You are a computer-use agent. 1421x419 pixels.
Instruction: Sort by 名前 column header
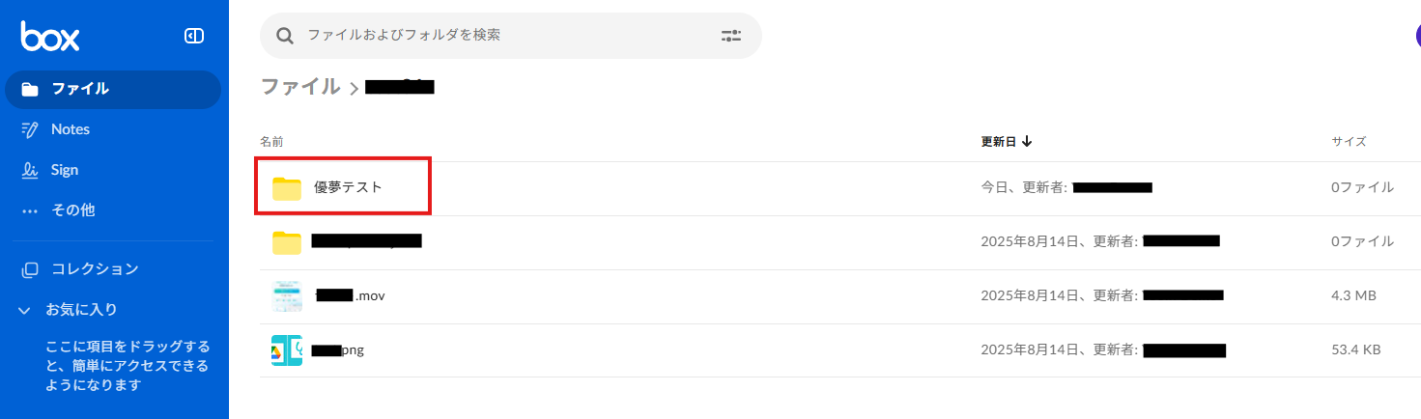pos(271,142)
